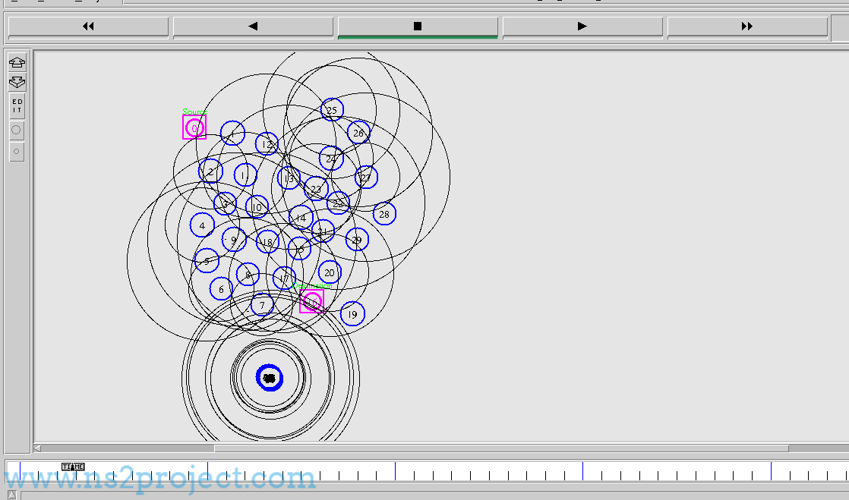
Task: Click the TIME slider marker
Action: point(73,467)
